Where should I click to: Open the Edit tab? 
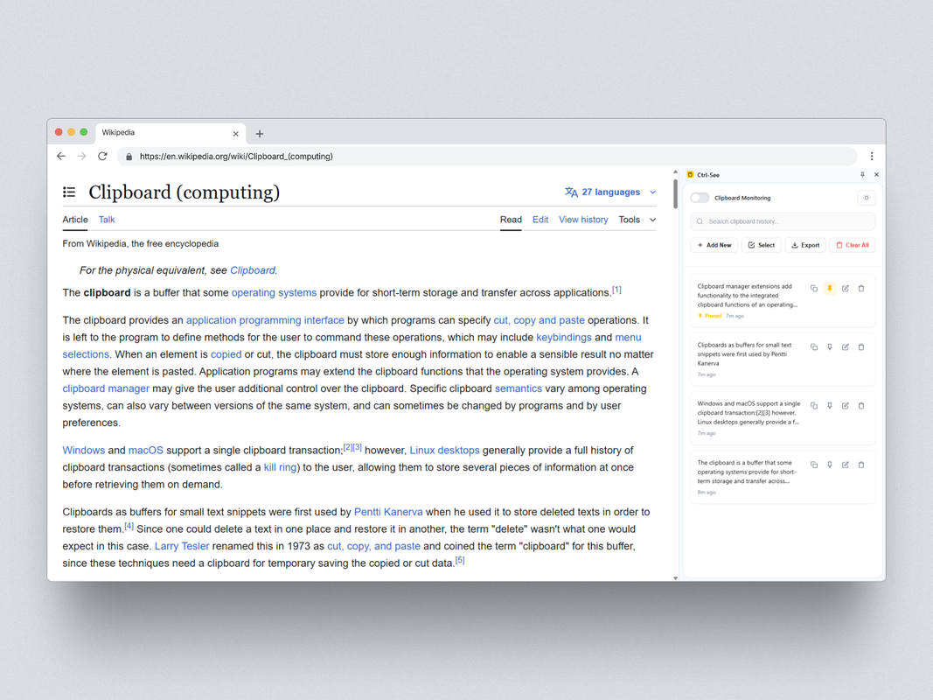coord(540,220)
